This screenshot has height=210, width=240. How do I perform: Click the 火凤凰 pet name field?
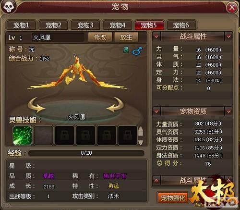pos(58,37)
